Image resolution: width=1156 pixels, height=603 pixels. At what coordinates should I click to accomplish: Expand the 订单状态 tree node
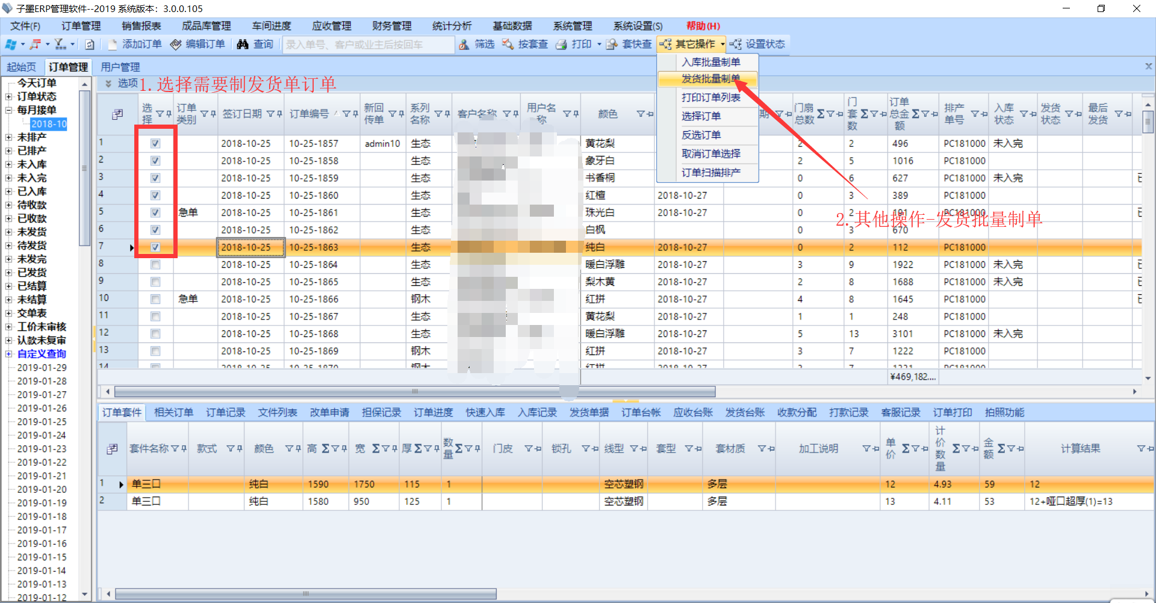8,97
